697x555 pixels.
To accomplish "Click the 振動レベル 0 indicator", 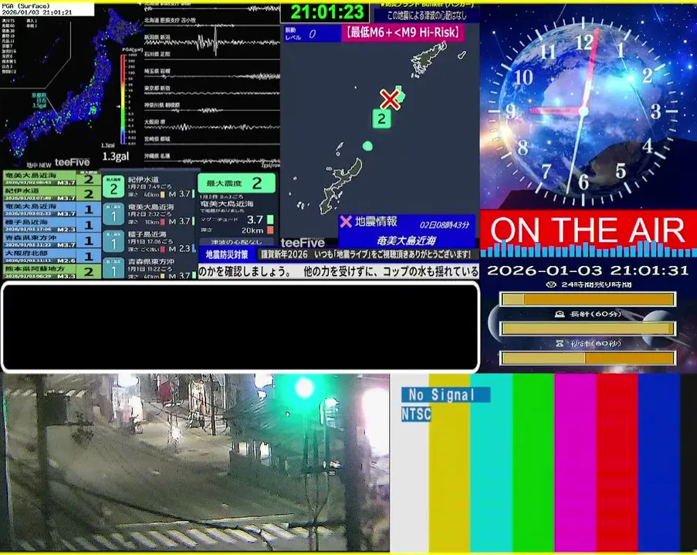I will pyautogui.click(x=312, y=34).
